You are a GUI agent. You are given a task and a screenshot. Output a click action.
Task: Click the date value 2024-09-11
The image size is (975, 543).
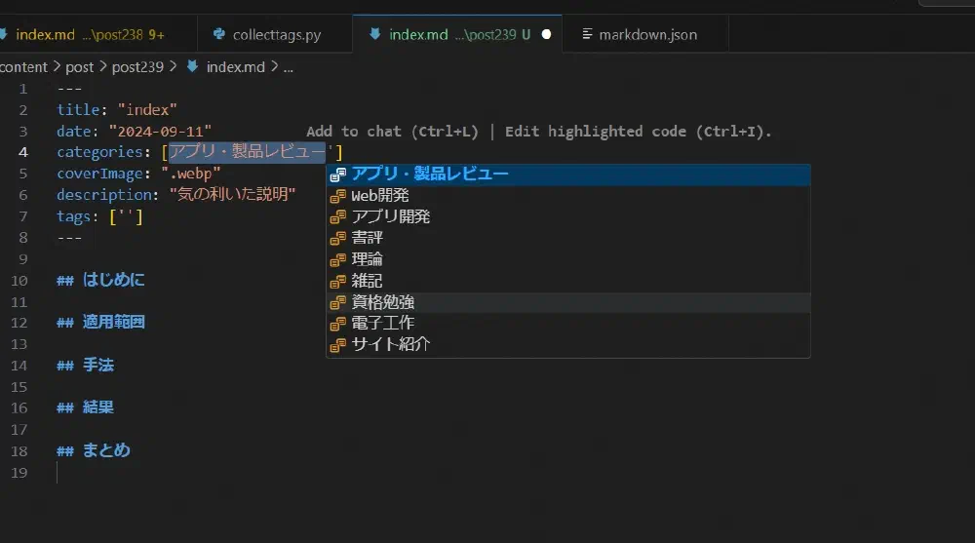click(x=160, y=132)
